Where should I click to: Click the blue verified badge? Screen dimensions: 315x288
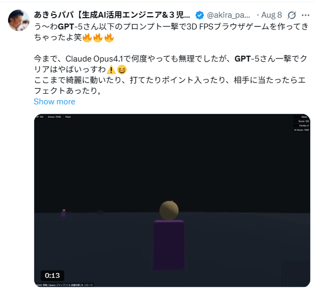[199, 16]
